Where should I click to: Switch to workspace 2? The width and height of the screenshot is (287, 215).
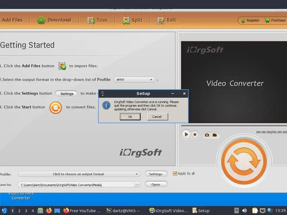pyautogui.click(x=19, y=211)
